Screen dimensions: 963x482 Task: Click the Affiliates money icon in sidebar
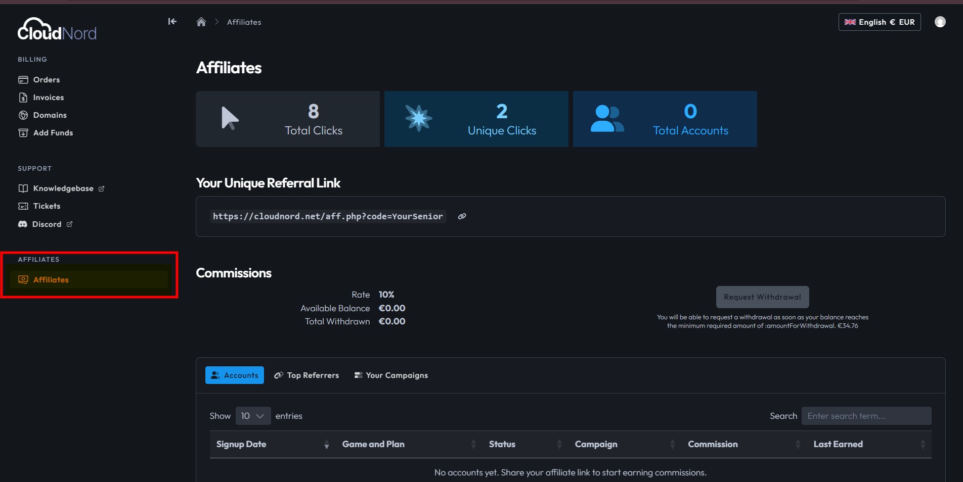pyautogui.click(x=23, y=279)
